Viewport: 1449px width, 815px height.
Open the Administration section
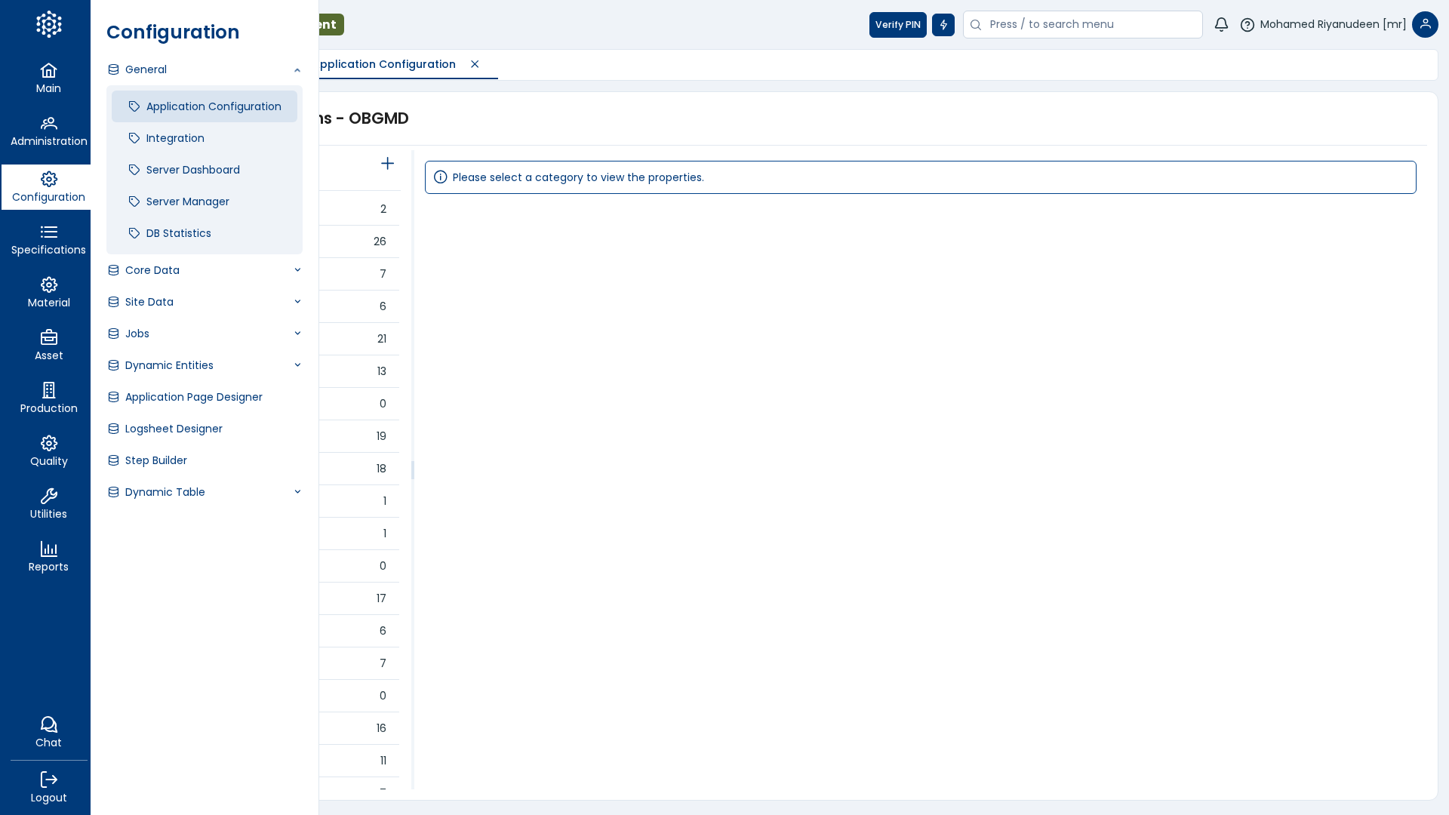click(48, 131)
